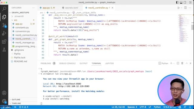The height and width of the screenshot is (109, 194).
Task: Close the terminal panel
Action: click(x=191, y=63)
